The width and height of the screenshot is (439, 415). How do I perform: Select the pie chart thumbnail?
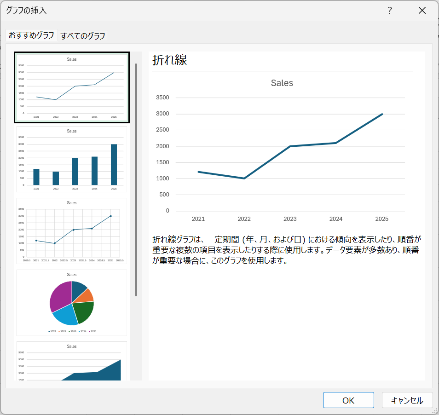72,303
